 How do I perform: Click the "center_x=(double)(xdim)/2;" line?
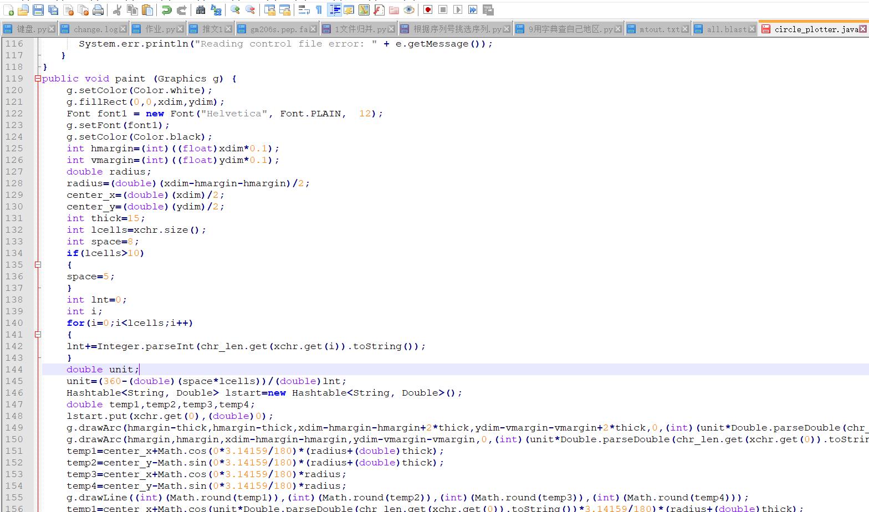click(146, 195)
